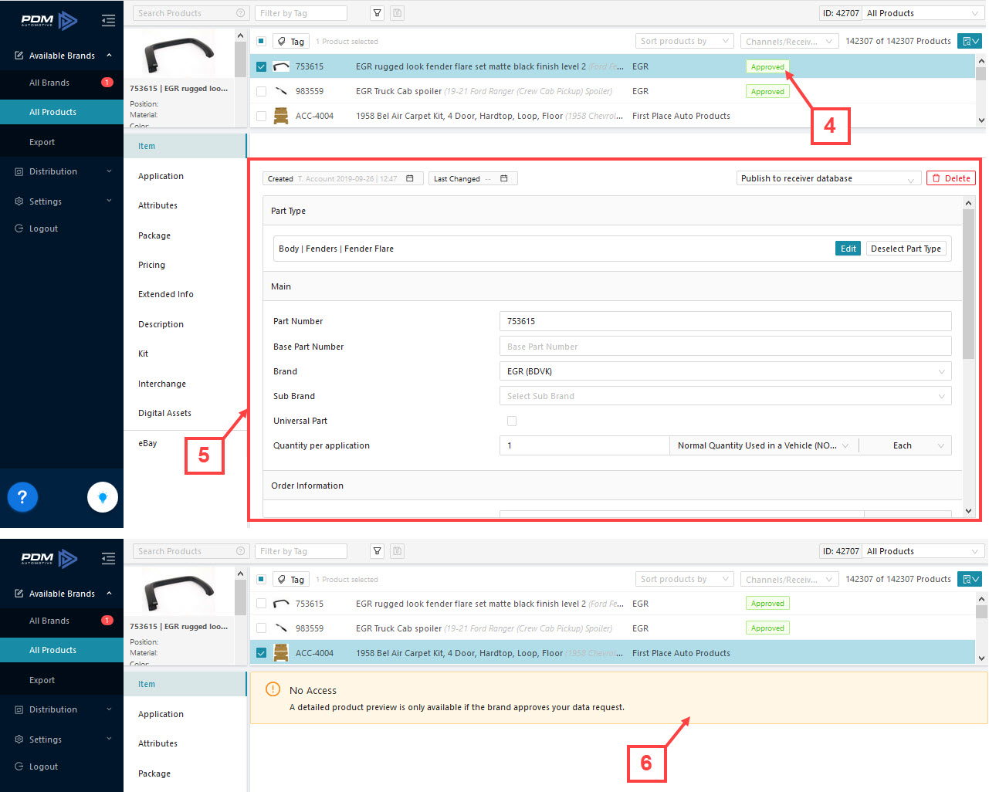Open Export in upper sidebar

click(42, 142)
